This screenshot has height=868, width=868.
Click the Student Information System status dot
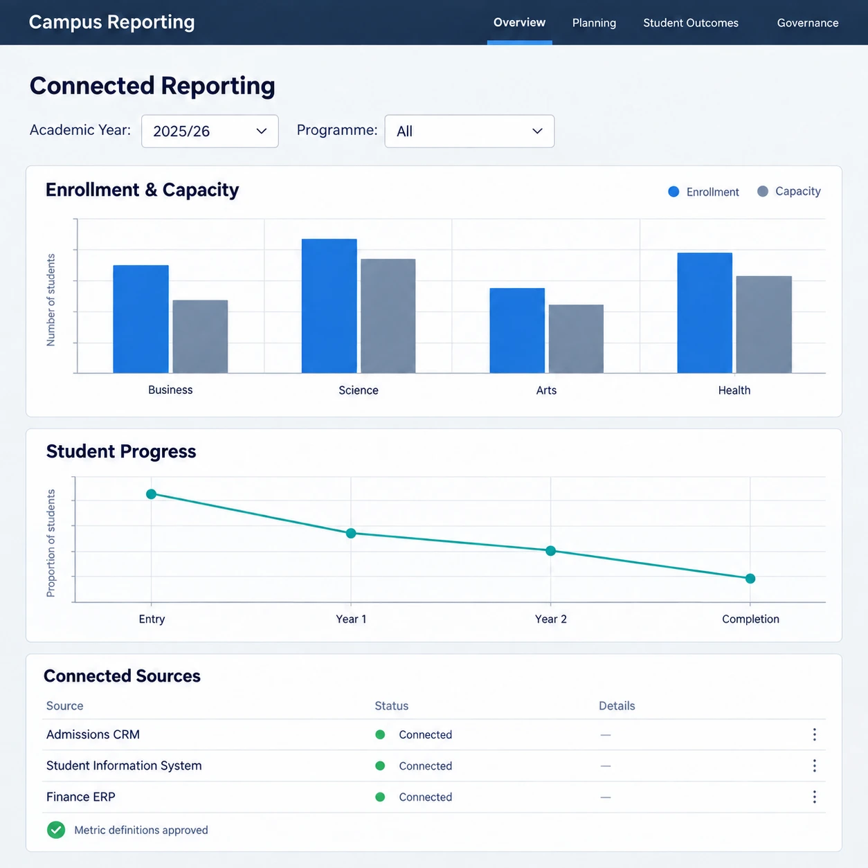pyautogui.click(x=380, y=766)
